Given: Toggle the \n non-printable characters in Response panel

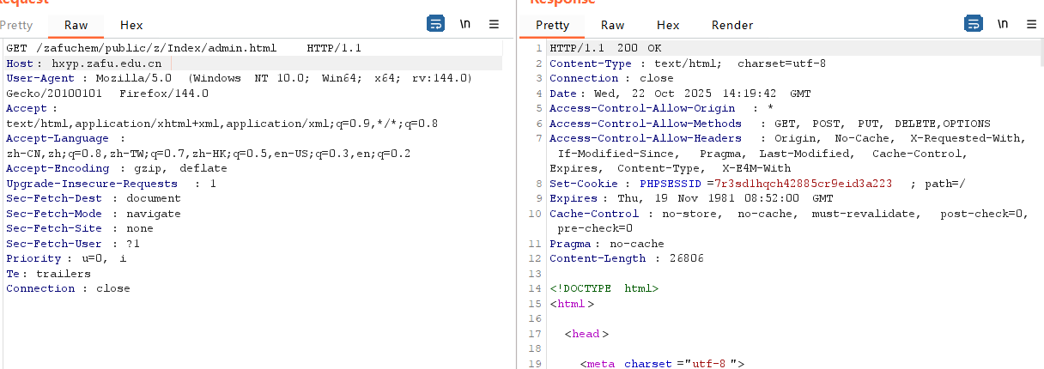Looking at the screenshot, I should (1002, 24).
